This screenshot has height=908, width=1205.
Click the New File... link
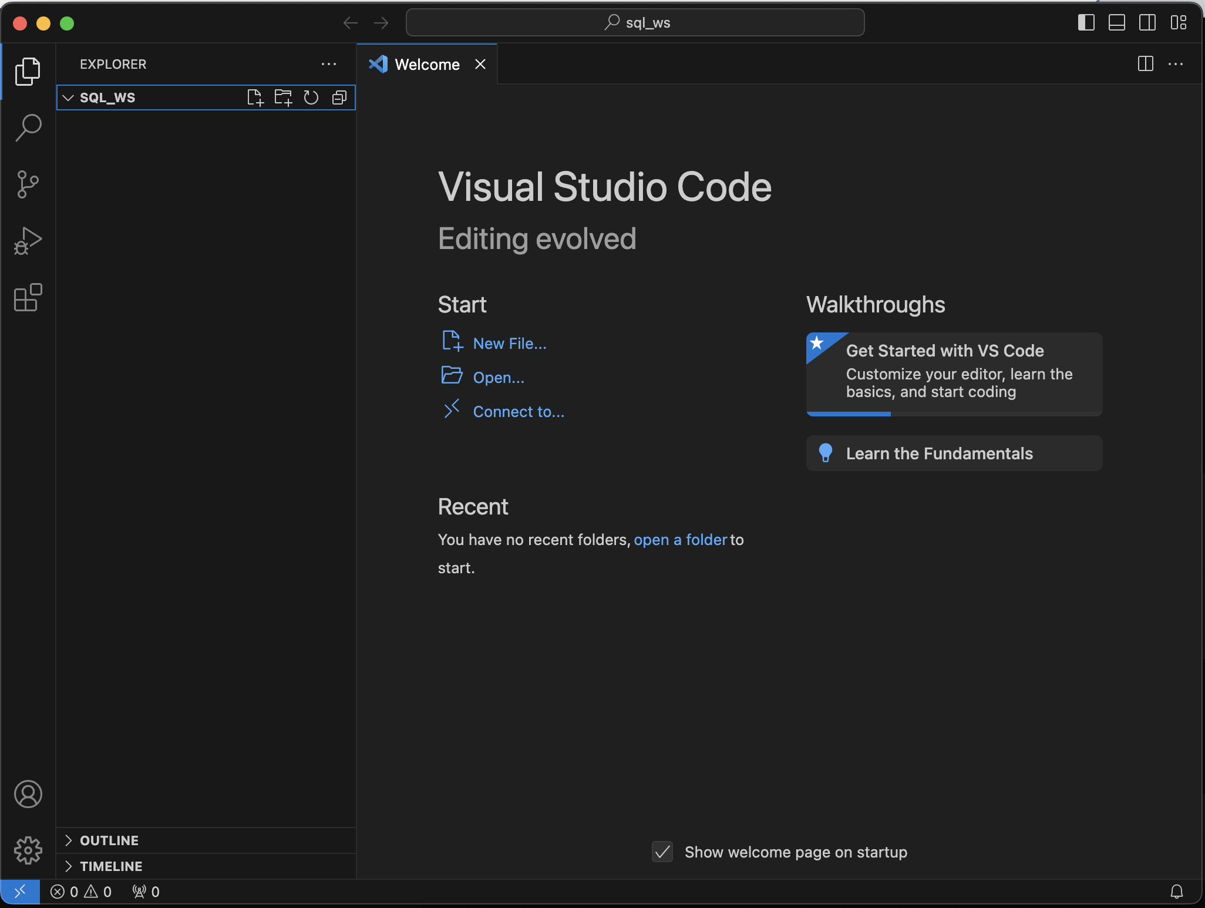click(x=509, y=344)
